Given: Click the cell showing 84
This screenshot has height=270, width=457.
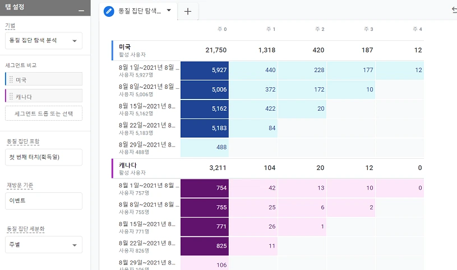Looking at the screenshot, I should click(x=253, y=128).
